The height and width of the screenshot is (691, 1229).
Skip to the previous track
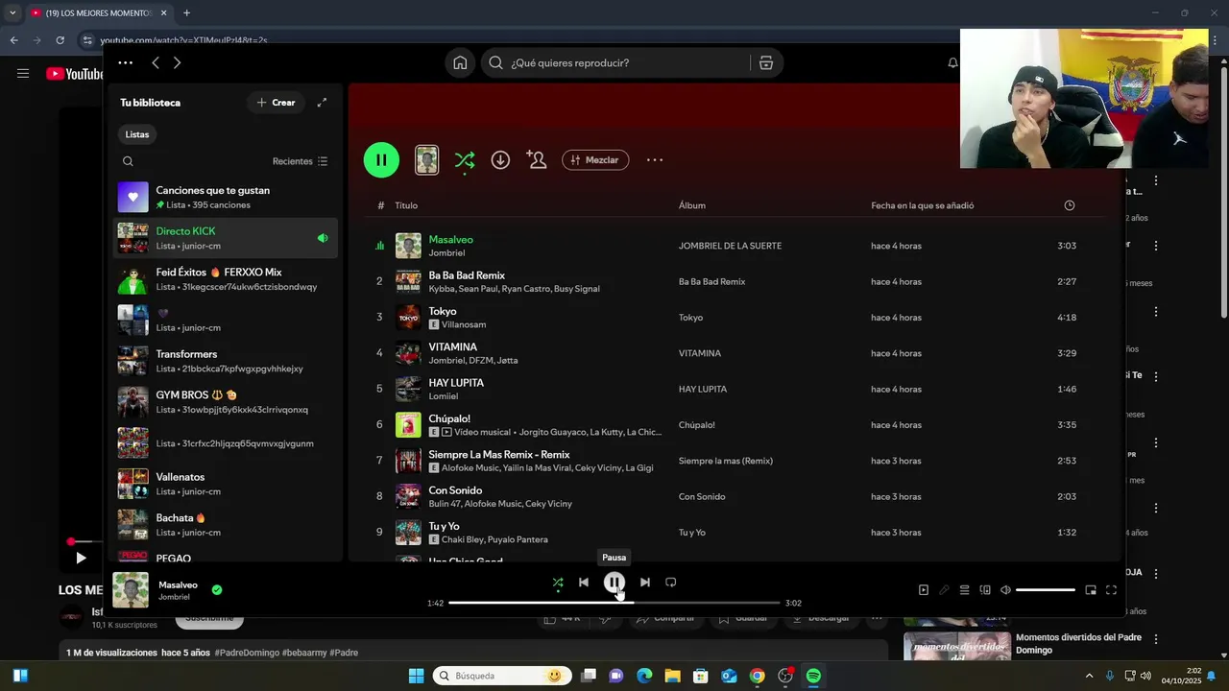[584, 583]
